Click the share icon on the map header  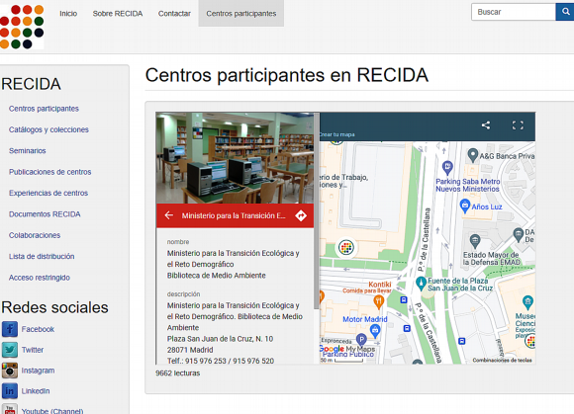[485, 125]
